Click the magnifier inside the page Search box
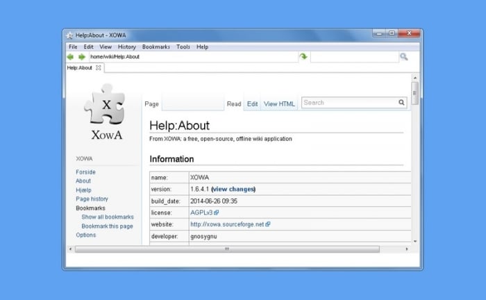Image resolution: width=486 pixels, height=300 pixels. 401,103
